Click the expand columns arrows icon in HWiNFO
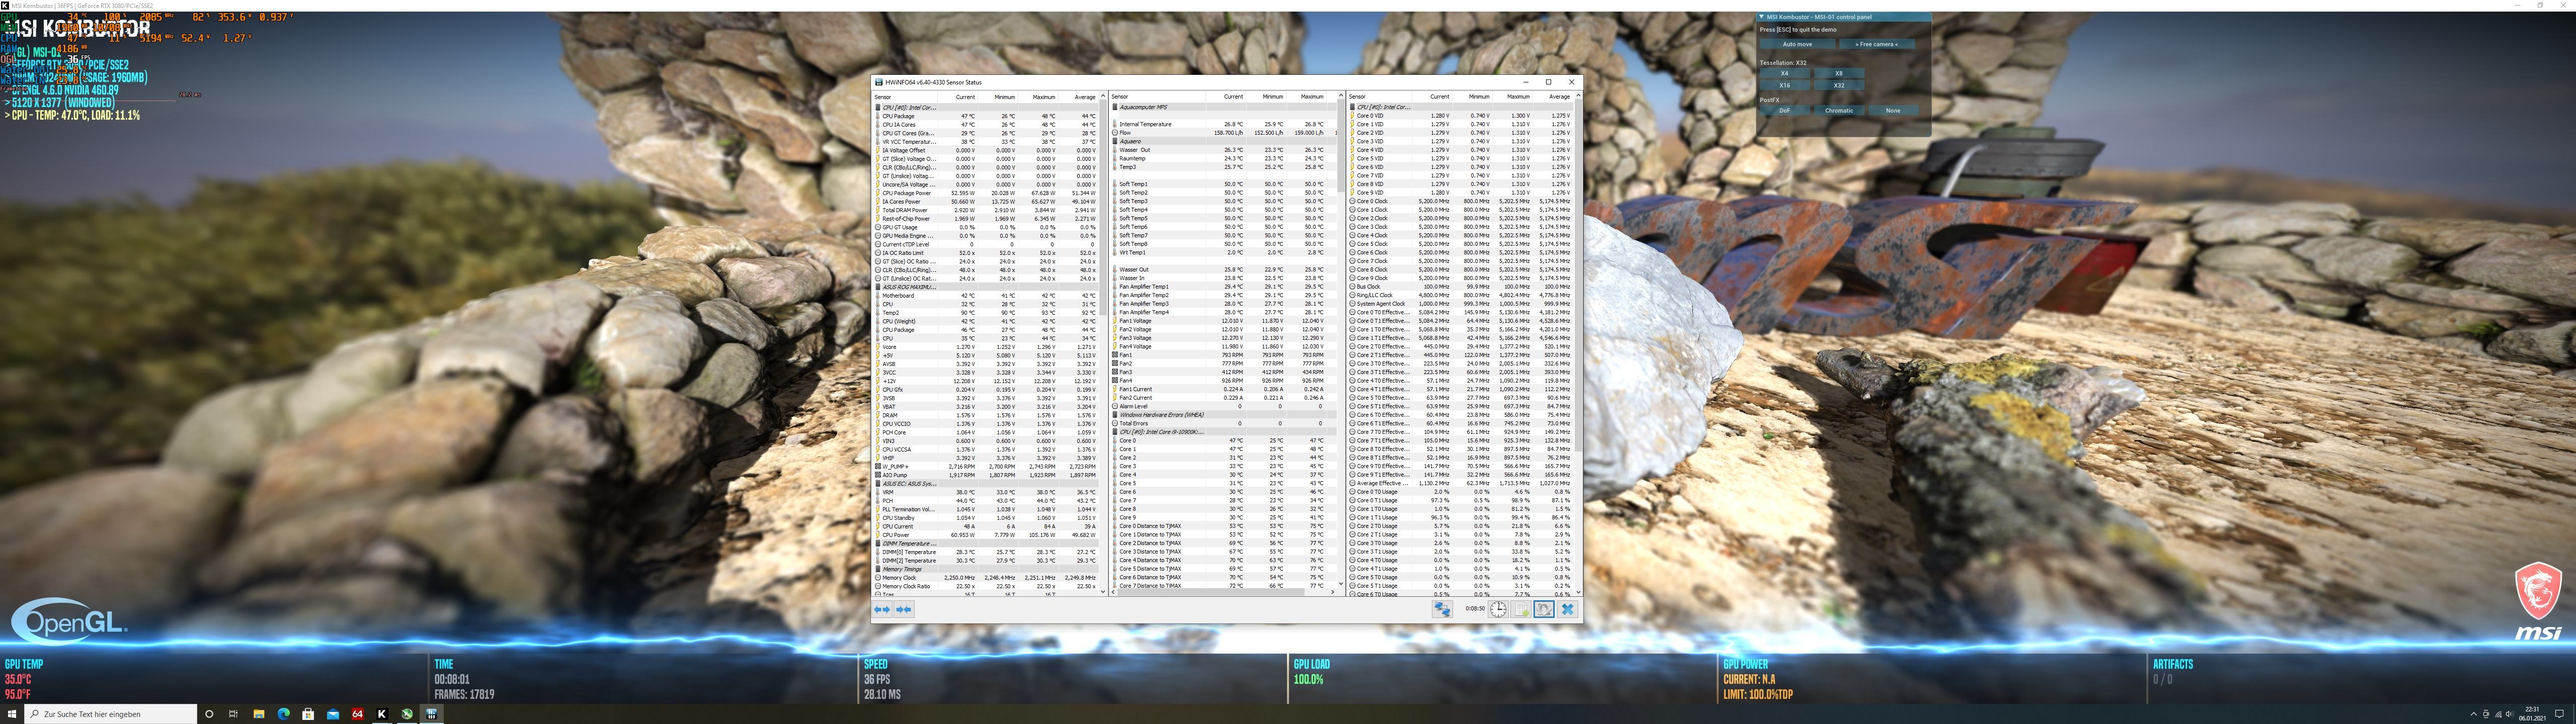The width and height of the screenshot is (2576, 724). [881, 609]
